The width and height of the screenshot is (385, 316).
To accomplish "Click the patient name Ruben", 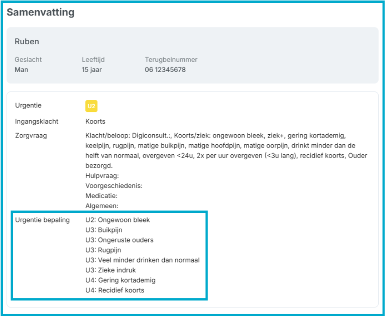I will pos(27,41).
